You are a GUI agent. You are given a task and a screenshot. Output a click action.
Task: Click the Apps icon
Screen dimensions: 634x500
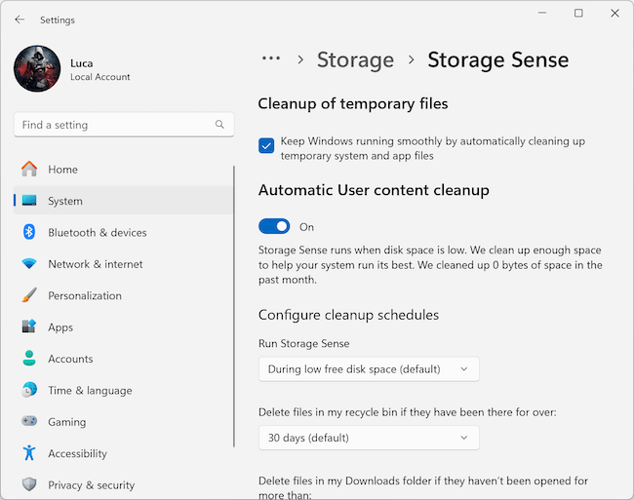tap(29, 327)
